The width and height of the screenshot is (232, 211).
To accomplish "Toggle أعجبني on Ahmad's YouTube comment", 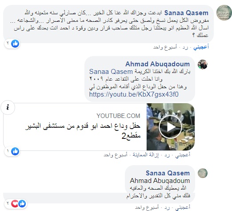I will pos(183,155).
